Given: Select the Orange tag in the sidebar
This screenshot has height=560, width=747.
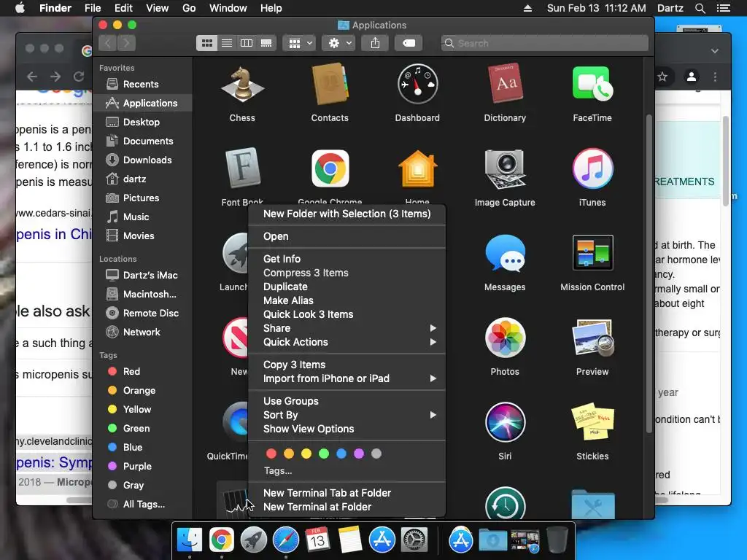Looking at the screenshot, I should 143,391.
